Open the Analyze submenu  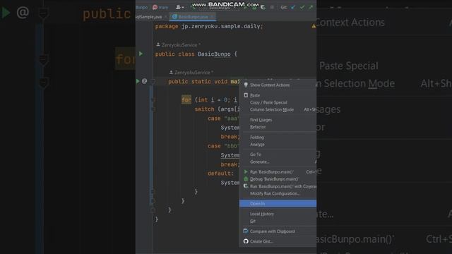click(278, 145)
